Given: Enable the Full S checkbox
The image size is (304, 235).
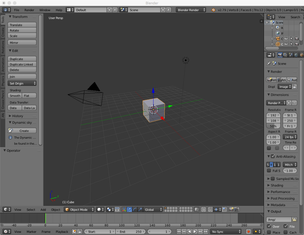Looking at the screenshot, I should click(269, 171).
